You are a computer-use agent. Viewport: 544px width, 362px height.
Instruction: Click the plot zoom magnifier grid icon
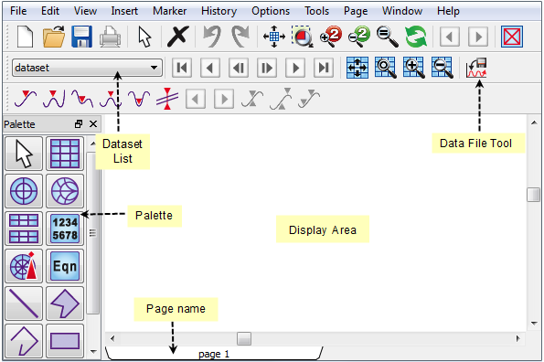386,68
